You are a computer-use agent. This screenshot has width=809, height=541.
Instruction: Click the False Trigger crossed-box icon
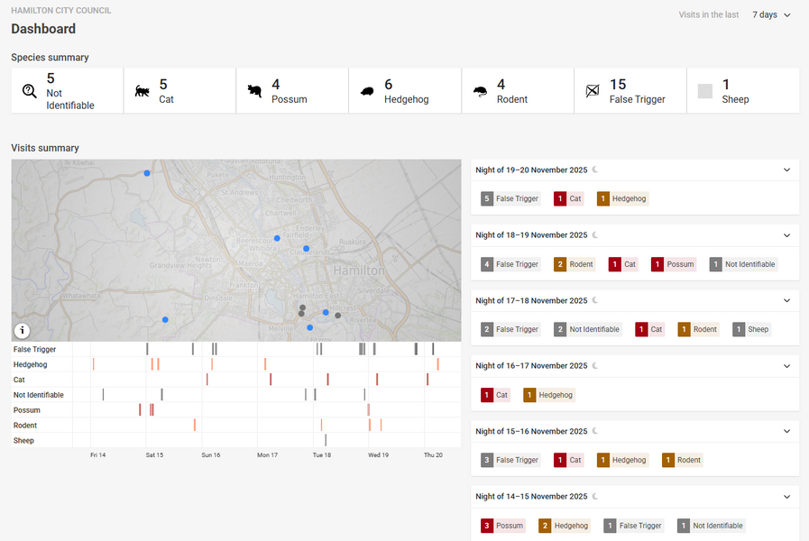click(593, 91)
